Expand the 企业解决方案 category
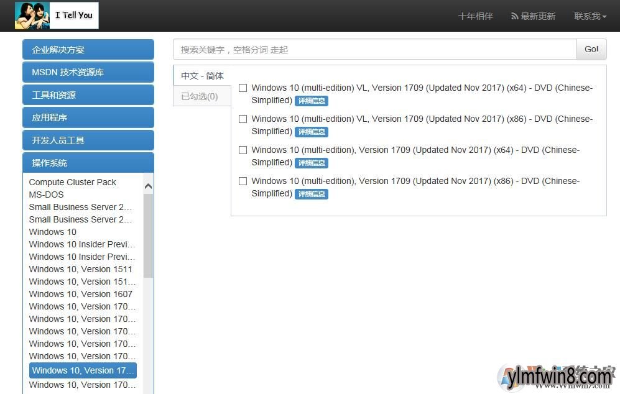Screen dimensions: 620x394 click(88, 49)
